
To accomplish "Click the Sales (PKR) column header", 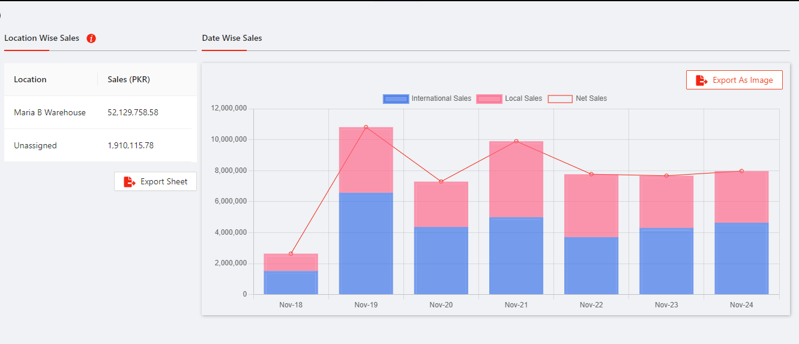I will click(x=128, y=79).
